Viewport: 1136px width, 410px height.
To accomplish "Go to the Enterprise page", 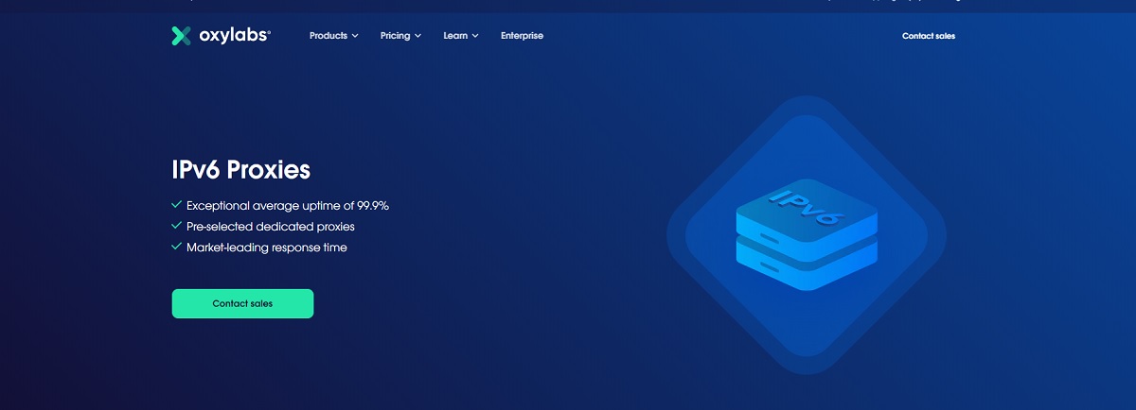I will [522, 36].
